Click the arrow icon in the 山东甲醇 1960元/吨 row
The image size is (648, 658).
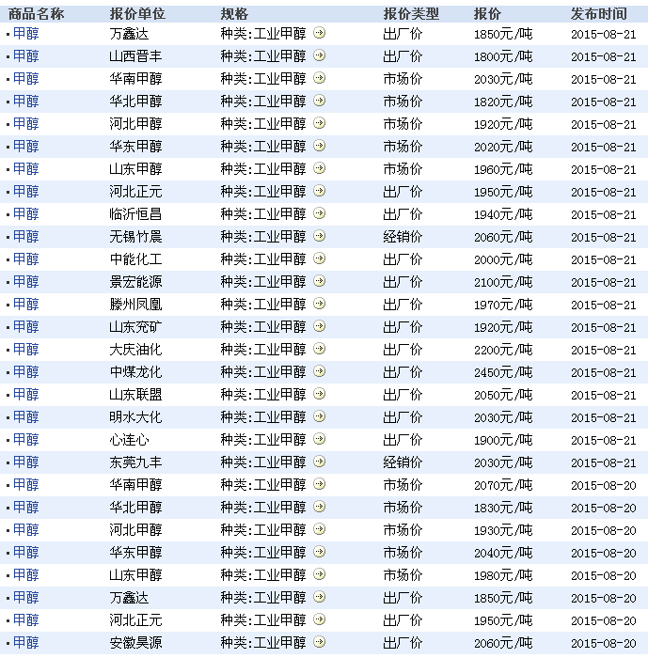point(319,168)
